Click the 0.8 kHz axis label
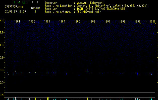Image resolution: width=158 pixels, height=100 pixels. tap(2, 70)
